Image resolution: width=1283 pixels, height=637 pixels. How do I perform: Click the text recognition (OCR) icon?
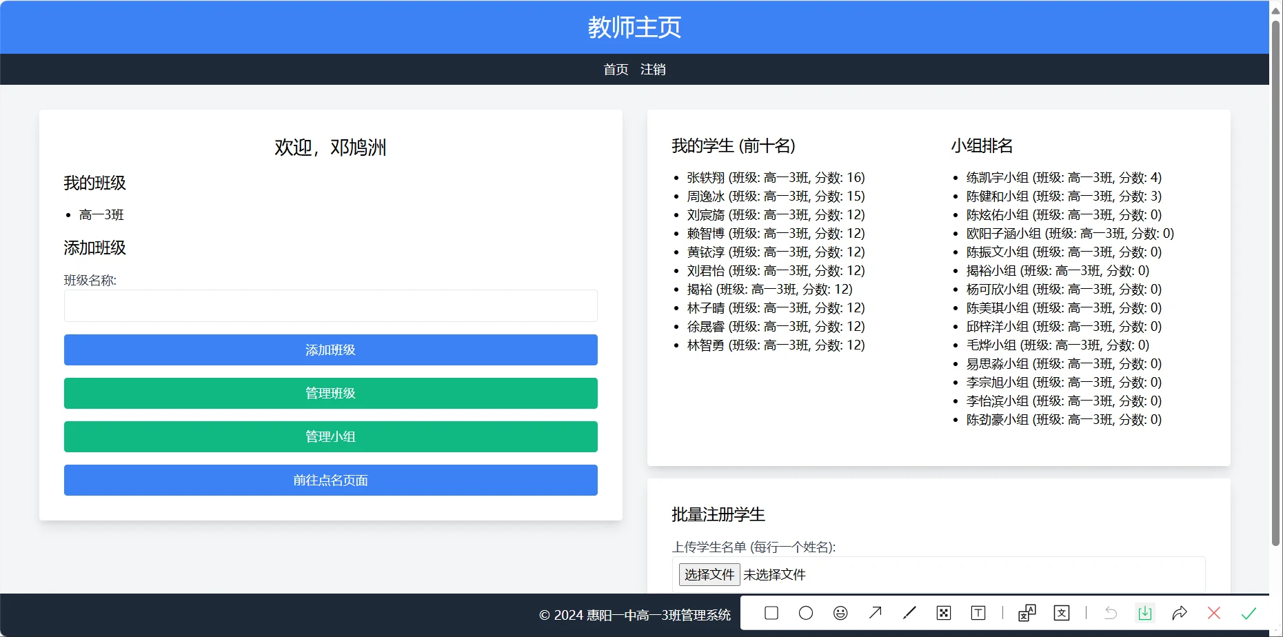coord(1062,613)
